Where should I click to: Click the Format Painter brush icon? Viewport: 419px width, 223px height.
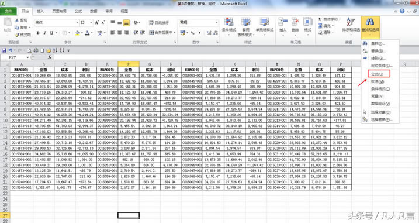[17, 35]
